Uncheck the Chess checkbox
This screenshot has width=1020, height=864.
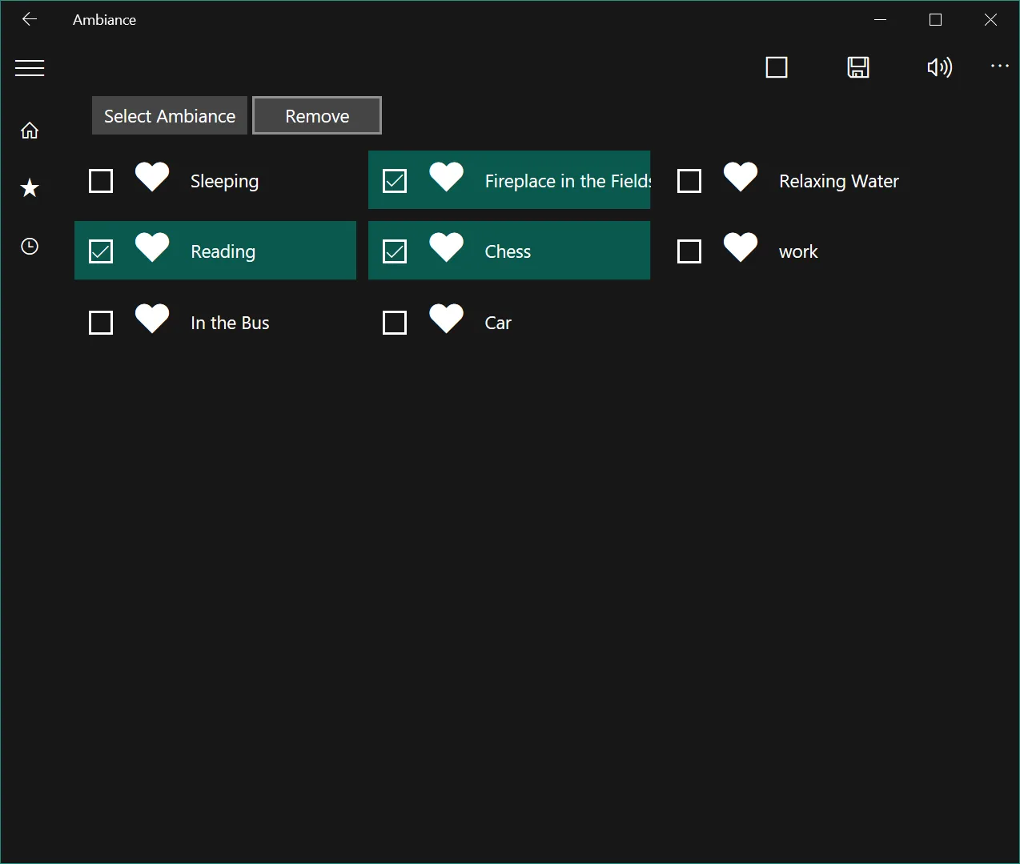395,251
